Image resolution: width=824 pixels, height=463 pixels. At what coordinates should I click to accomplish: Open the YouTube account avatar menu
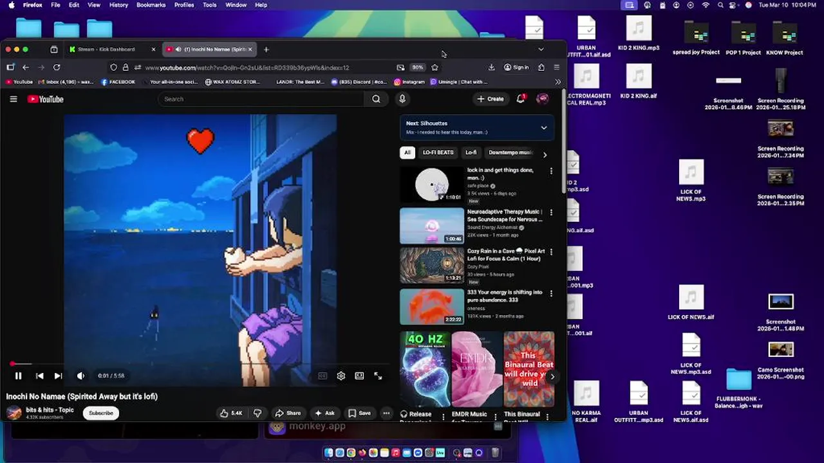pyautogui.click(x=543, y=99)
